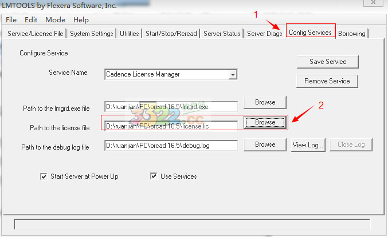Select the Config Services tab
This screenshot has height=237, width=388.
(x=310, y=33)
